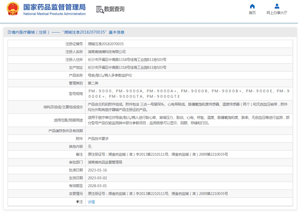Image resolution: width=298 pixels, height=212 pixels.
Task: Click 第二类 management category value
Action: coord(93,83)
